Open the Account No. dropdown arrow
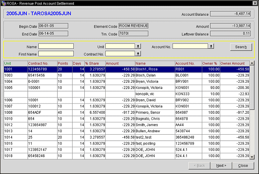259x174 pixels. [211, 46]
